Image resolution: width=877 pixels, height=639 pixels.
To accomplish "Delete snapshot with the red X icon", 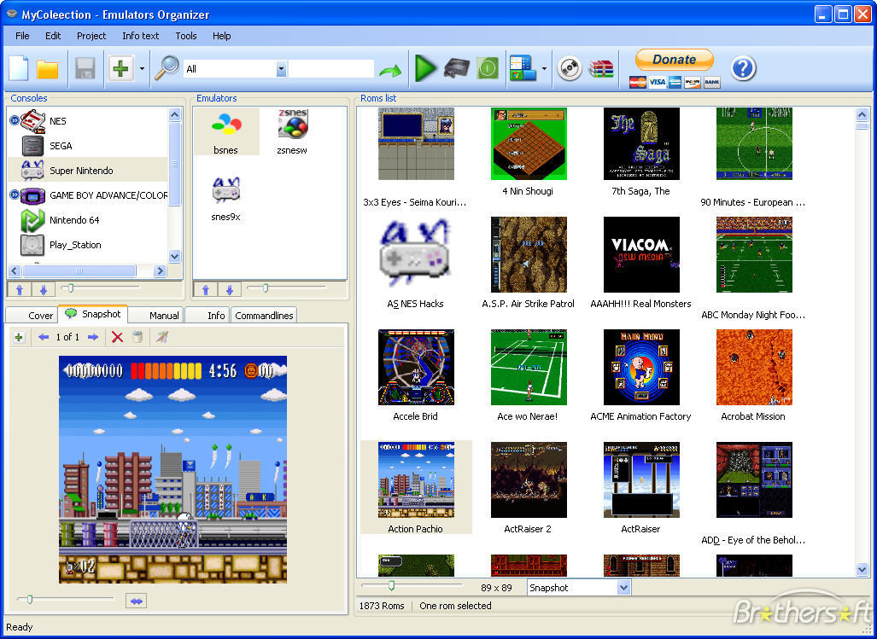I will click(117, 337).
